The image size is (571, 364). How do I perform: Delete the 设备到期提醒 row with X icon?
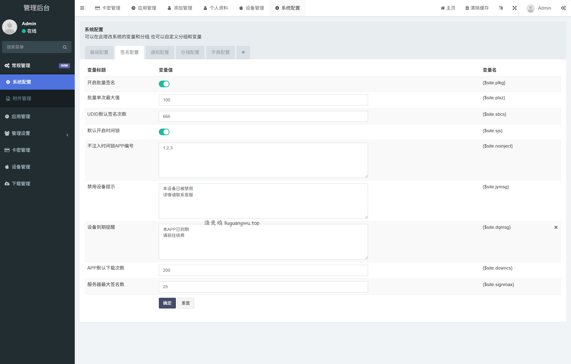556,227
